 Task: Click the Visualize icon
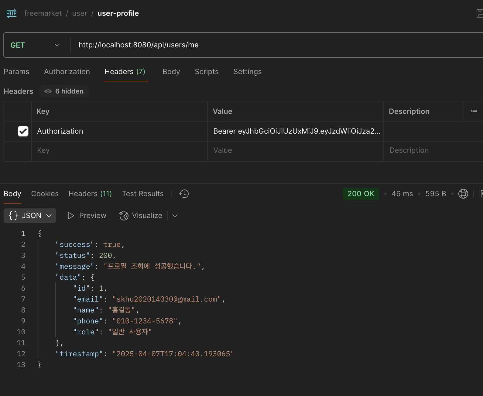click(124, 216)
